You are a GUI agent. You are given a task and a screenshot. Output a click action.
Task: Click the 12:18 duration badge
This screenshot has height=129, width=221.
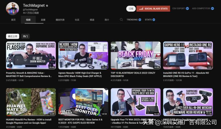click(157, 114)
